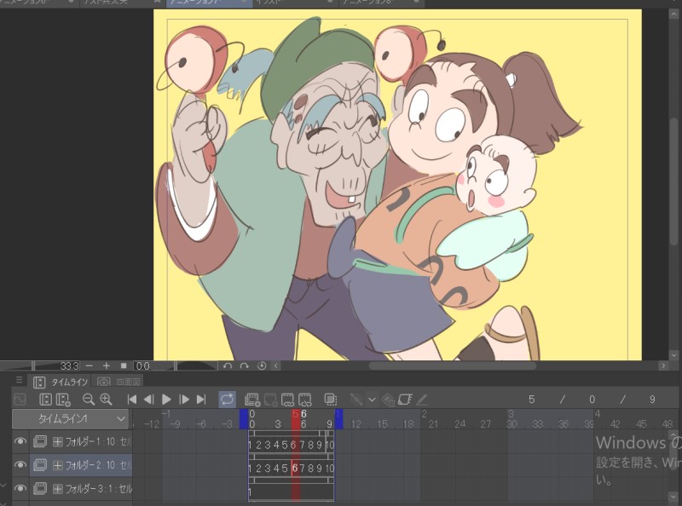Click the current frame number 5 display
The height and width of the screenshot is (506, 682).
click(531, 400)
